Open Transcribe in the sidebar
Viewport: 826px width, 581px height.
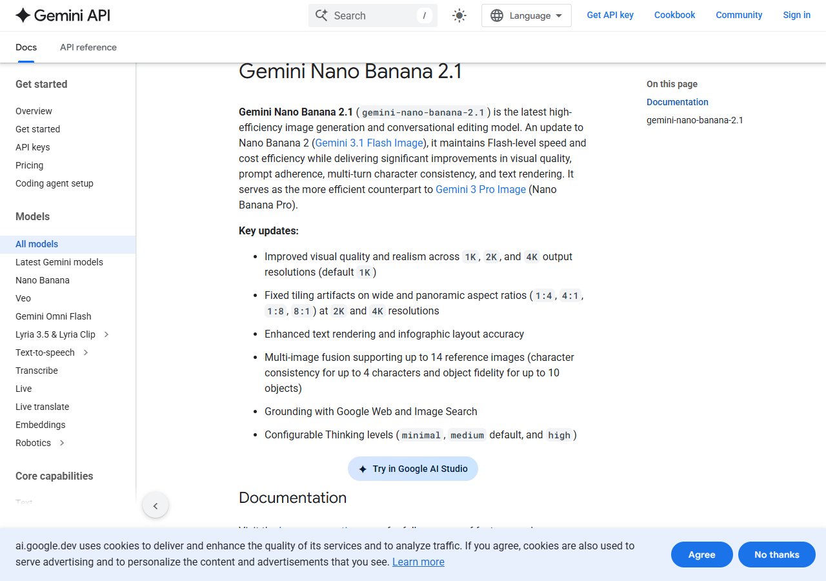[x=37, y=371]
